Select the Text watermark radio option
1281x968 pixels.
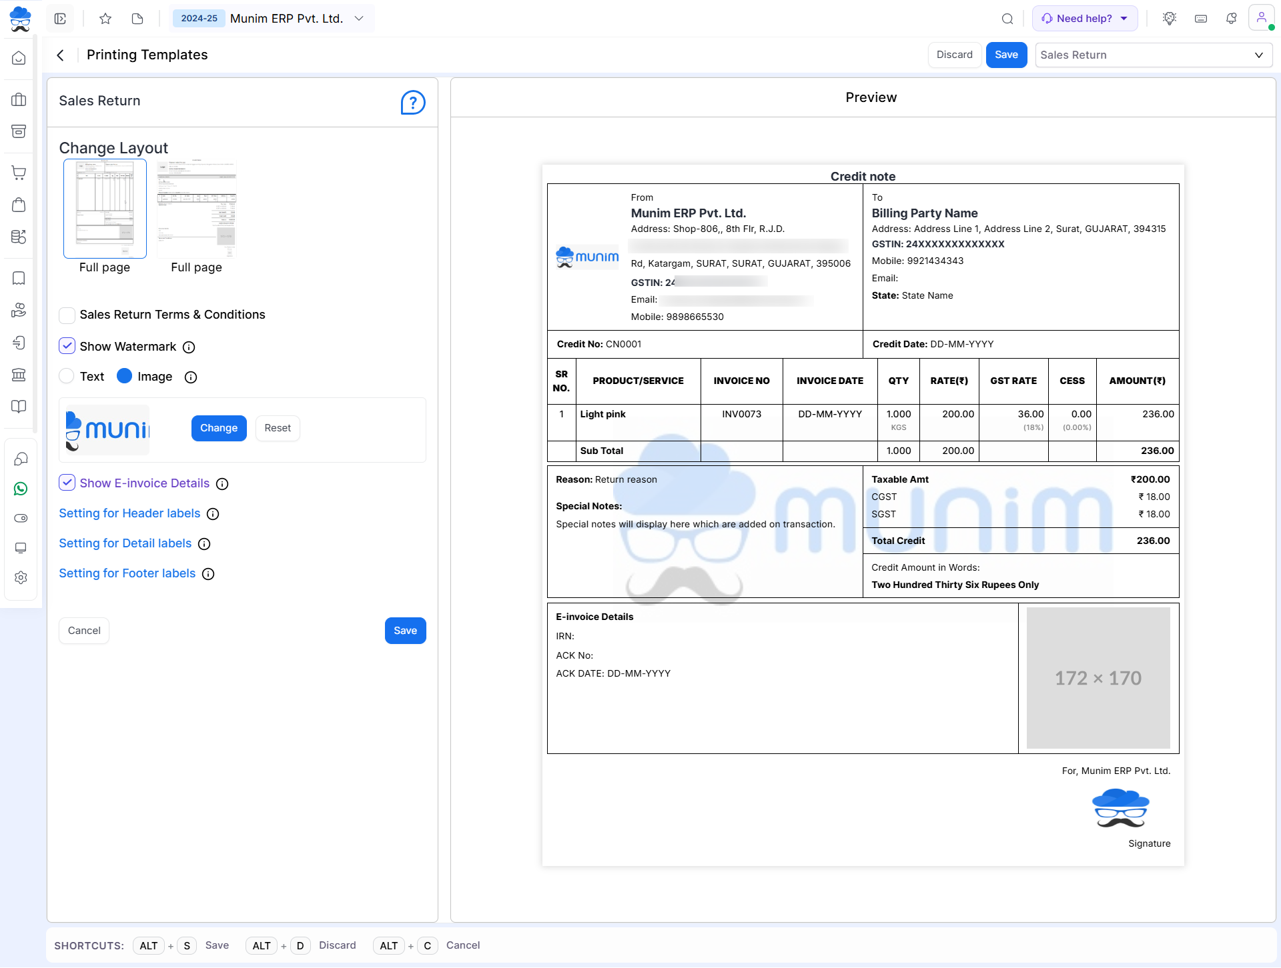[67, 376]
